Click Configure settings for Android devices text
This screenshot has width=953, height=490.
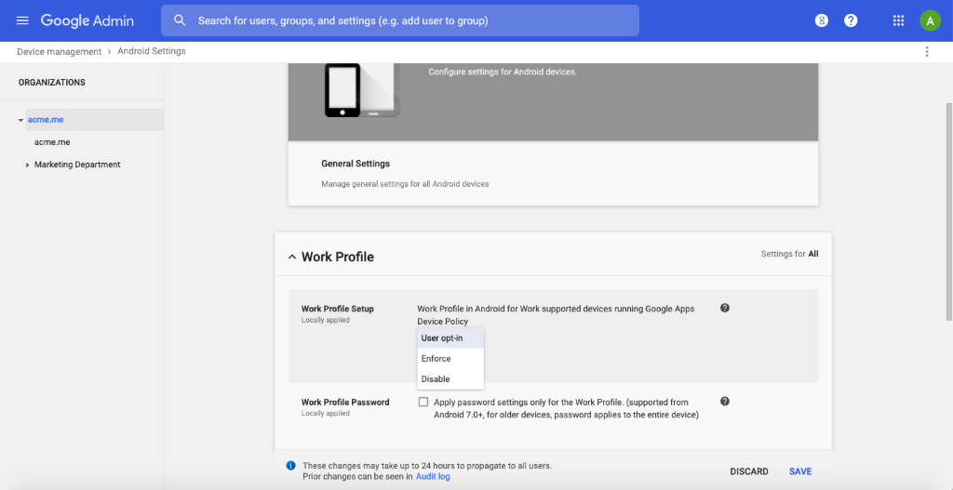pyautogui.click(x=502, y=72)
